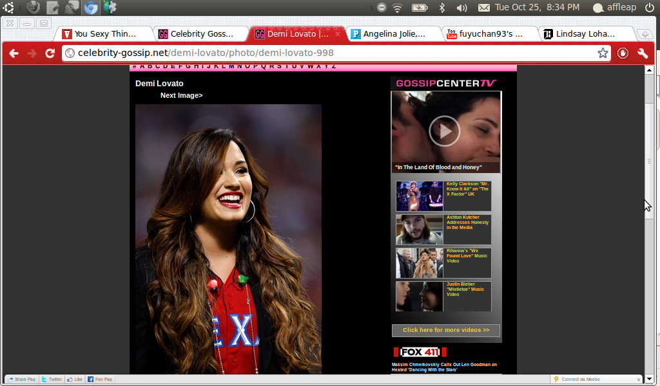Click here for more videos button
Image resolution: width=660 pixels, height=386 pixels.
[x=446, y=330]
